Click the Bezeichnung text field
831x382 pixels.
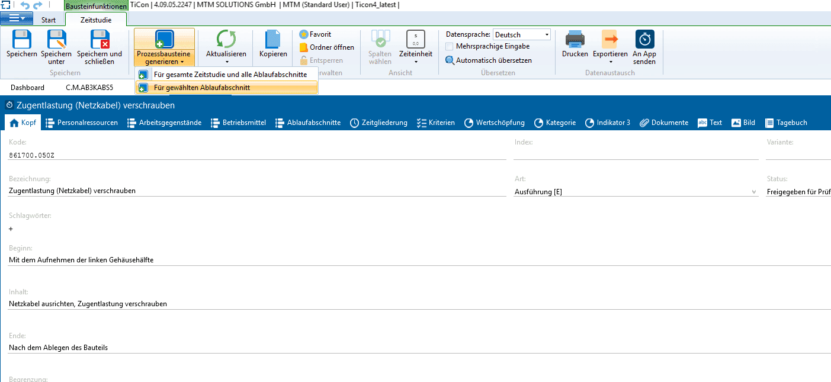257,191
